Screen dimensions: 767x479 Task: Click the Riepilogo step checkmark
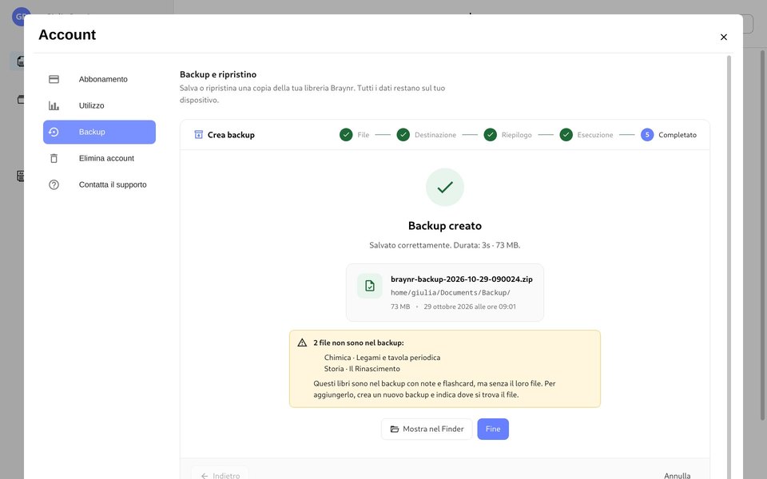(x=490, y=134)
